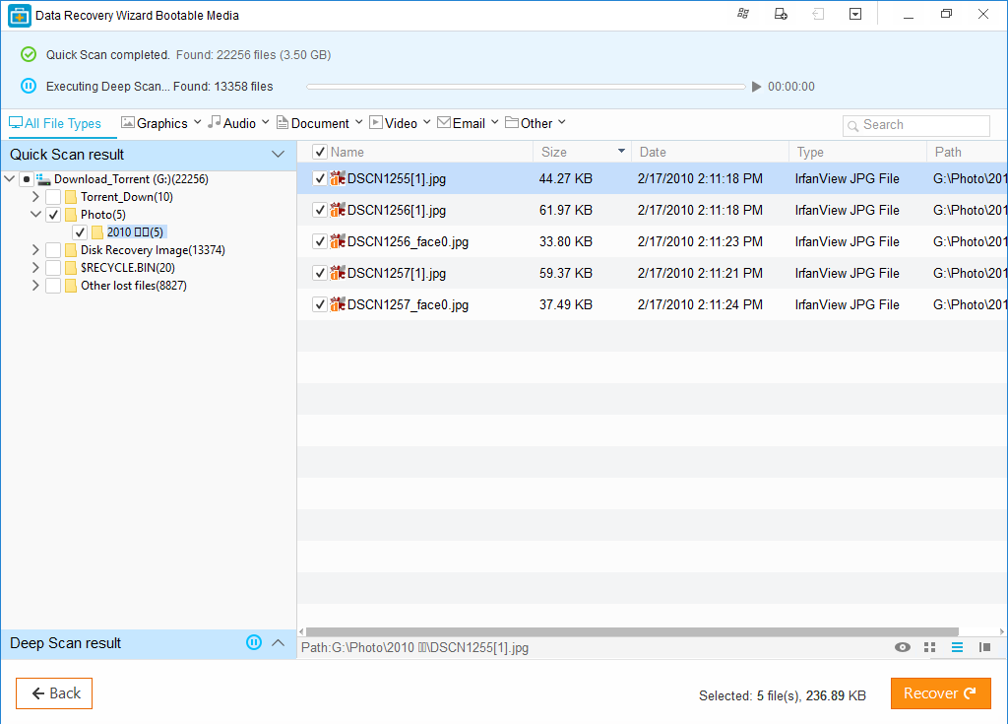Image resolution: width=1008 pixels, height=724 pixels.
Task: Uncheck DSCN1256[1].jpg checkbox
Action: click(x=320, y=210)
